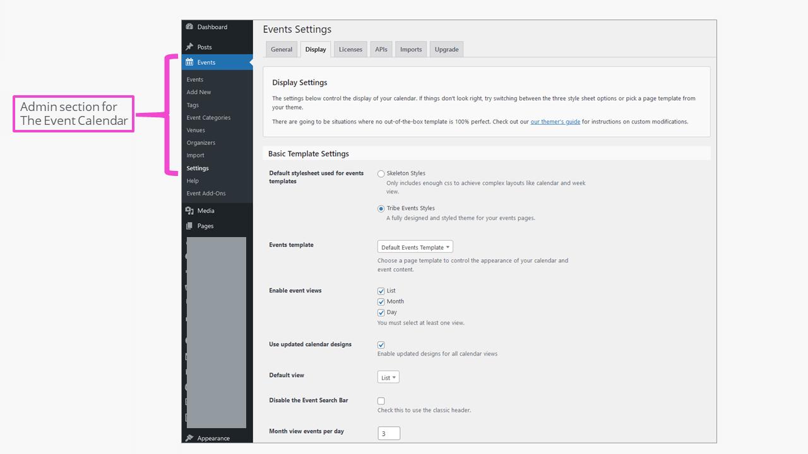Open the Default view dropdown
The image size is (808, 454).
click(x=388, y=376)
